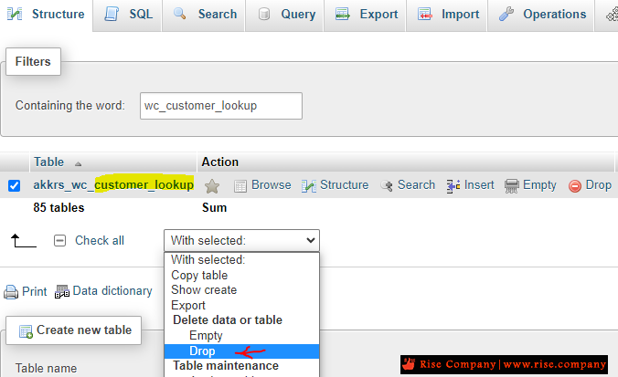This screenshot has height=377, width=618.
Task: Open Search link in the table row
Action: (x=416, y=184)
